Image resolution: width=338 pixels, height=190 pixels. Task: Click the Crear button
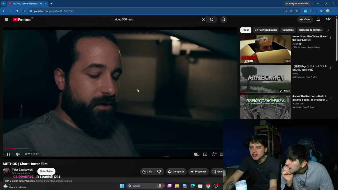[305, 20]
